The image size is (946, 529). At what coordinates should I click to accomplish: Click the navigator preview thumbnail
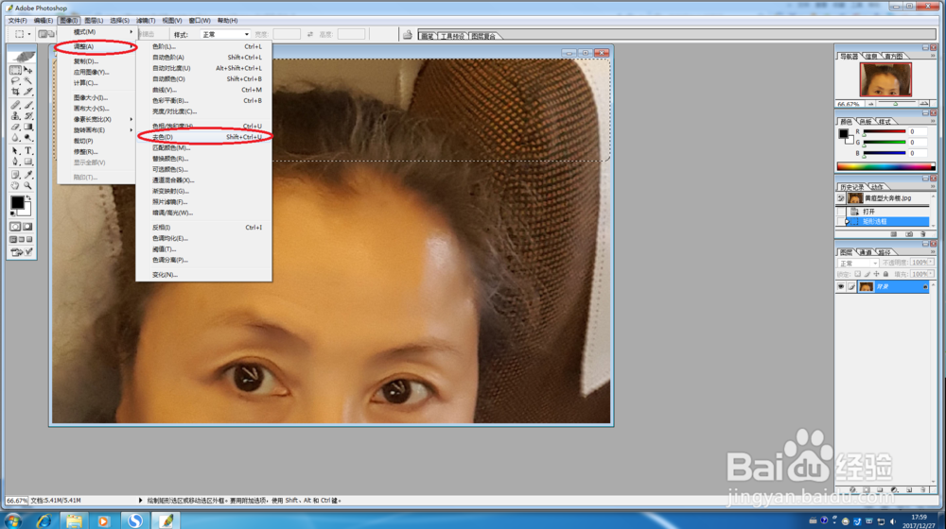tap(885, 79)
